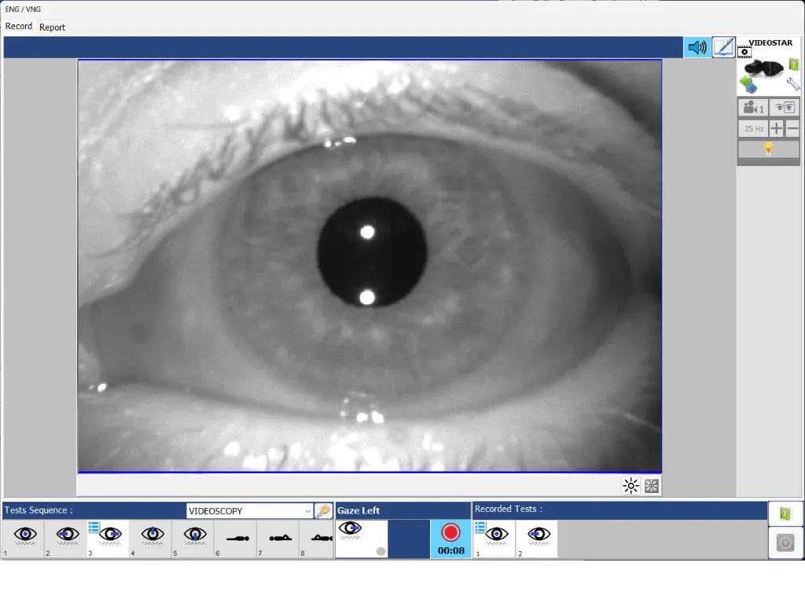805x607 pixels.
Task: Toggle the illumination lamp bulb button
Action: pos(768,147)
